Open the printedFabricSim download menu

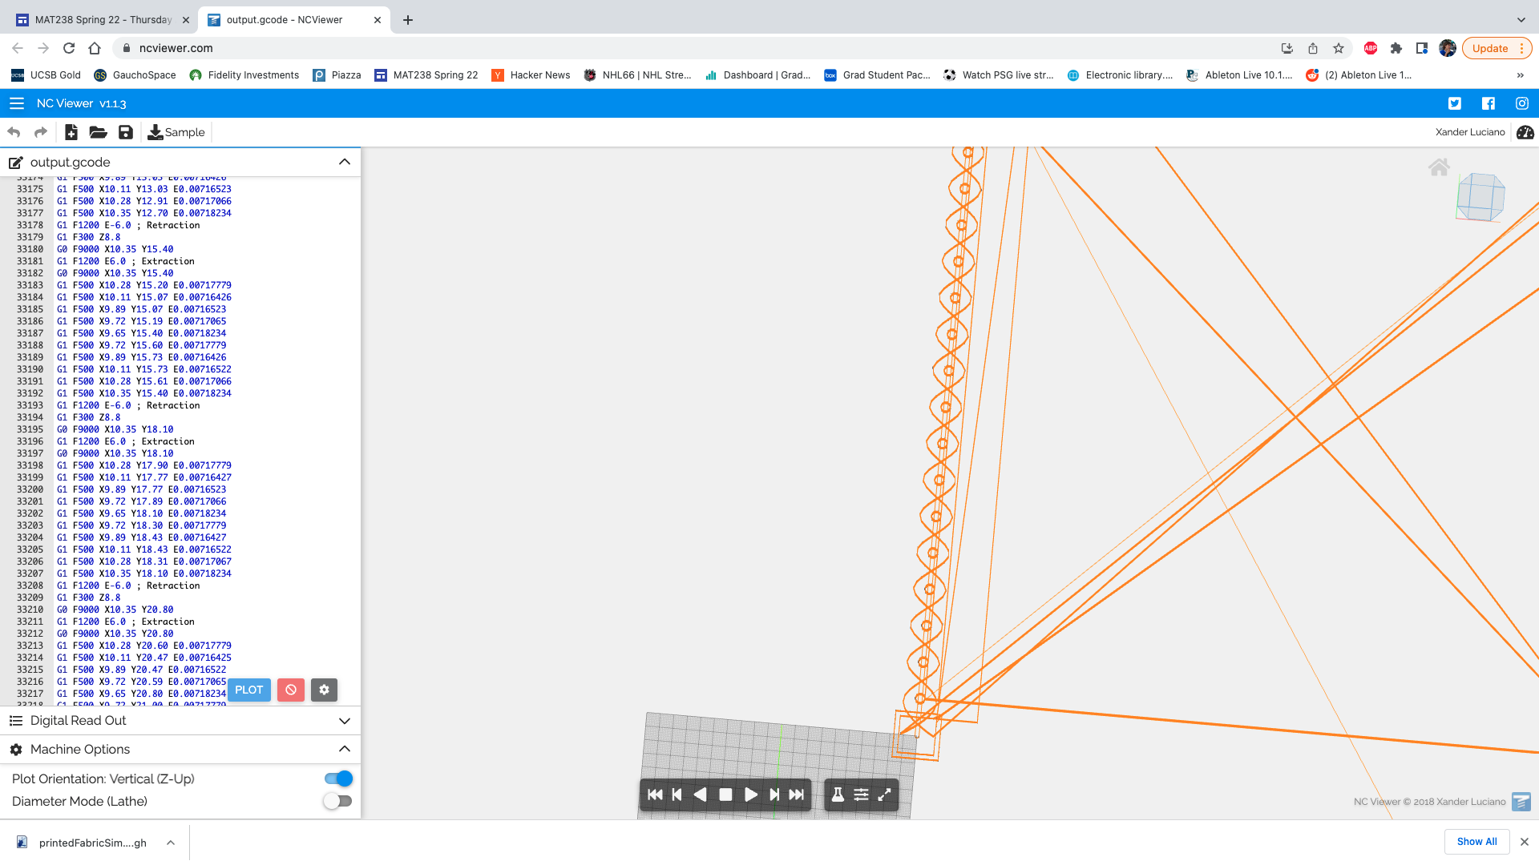(169, 842)
